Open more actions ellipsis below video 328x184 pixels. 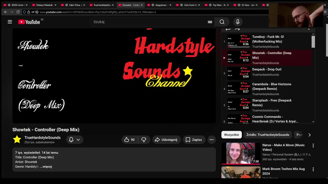[x=212, y=140]
